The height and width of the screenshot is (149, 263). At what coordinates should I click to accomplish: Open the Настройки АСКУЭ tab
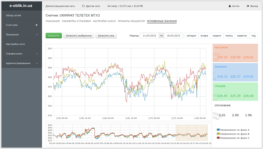tap(104, 21)
